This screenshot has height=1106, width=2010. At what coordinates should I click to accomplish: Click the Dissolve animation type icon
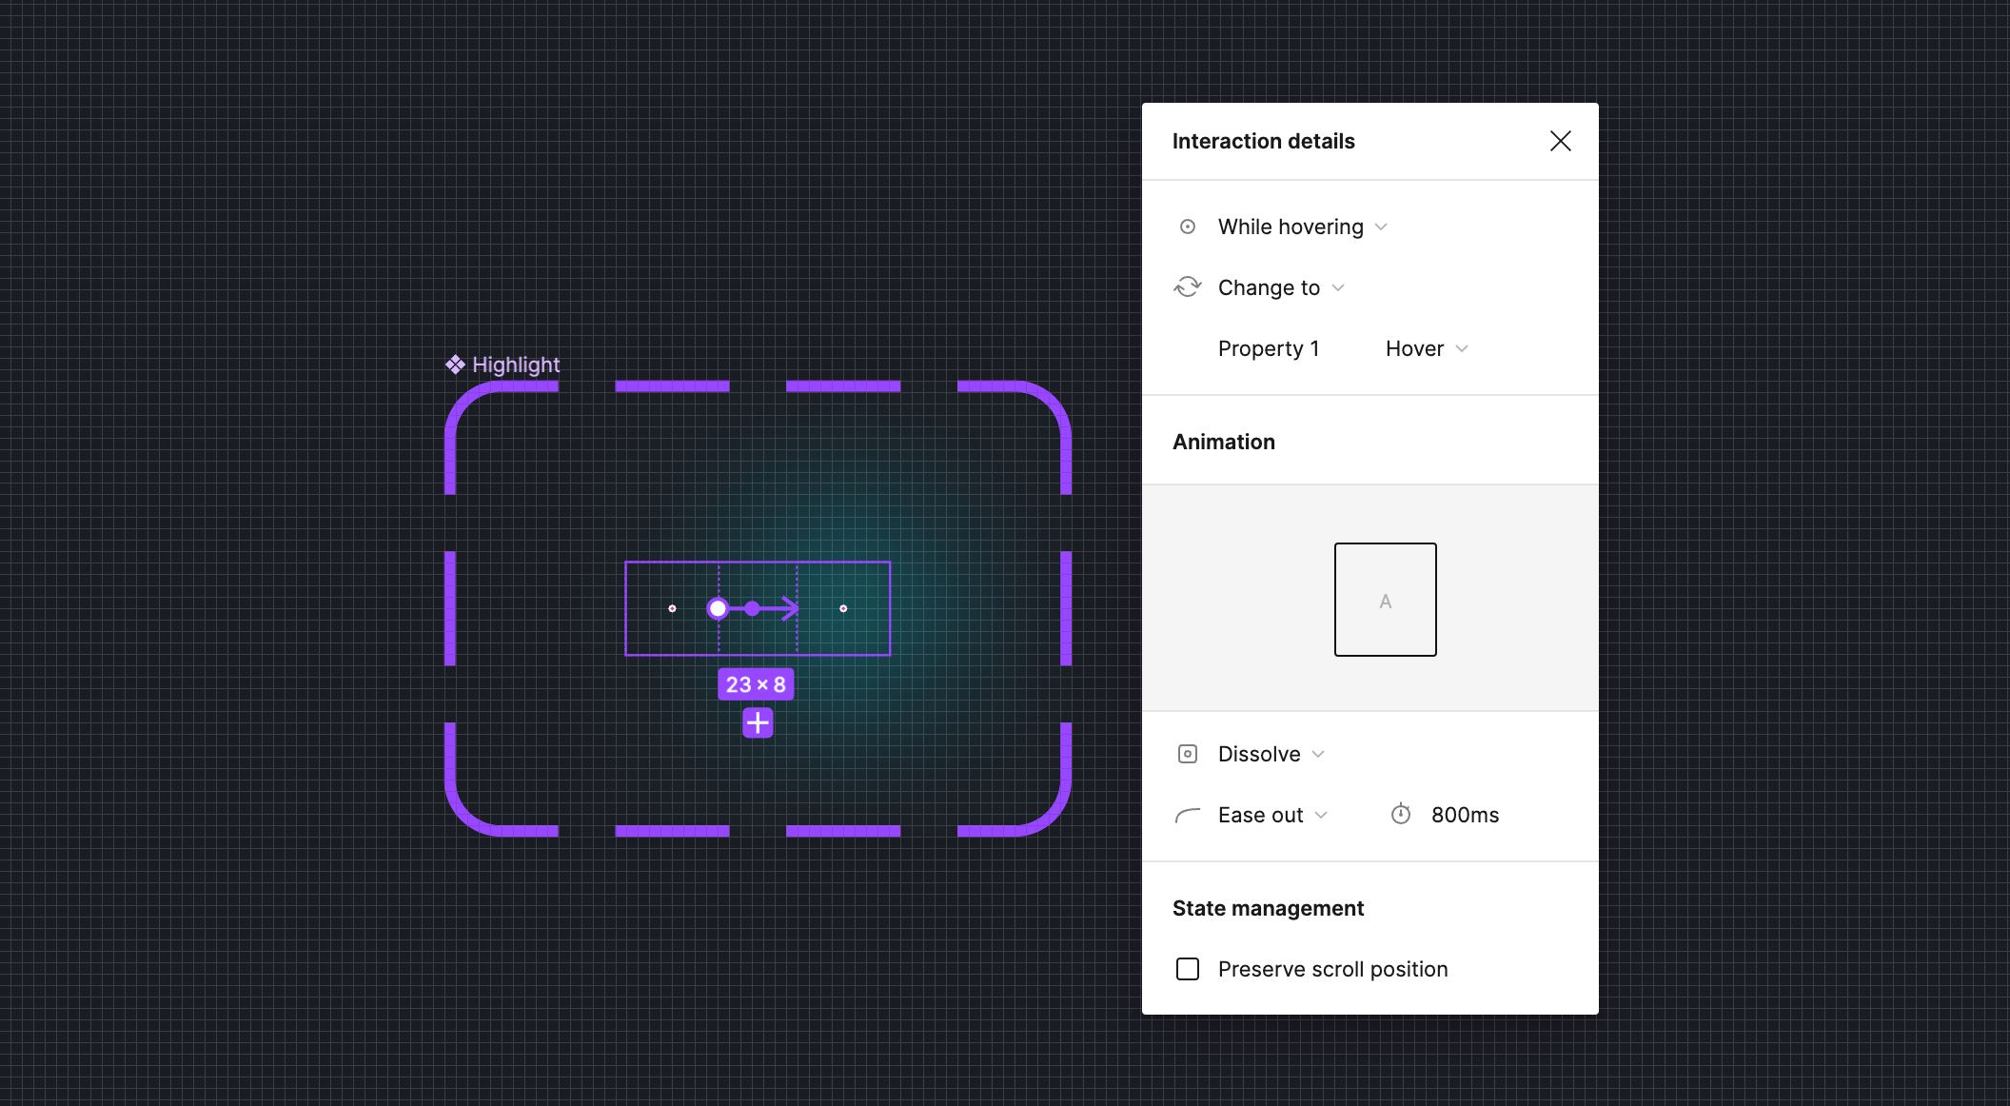pyautogui.click(x=1187, y=753)
